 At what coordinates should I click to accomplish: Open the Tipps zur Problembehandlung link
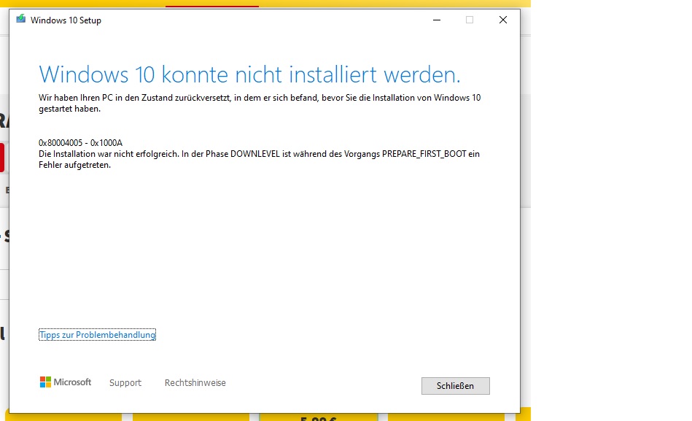tap(97, 335)
